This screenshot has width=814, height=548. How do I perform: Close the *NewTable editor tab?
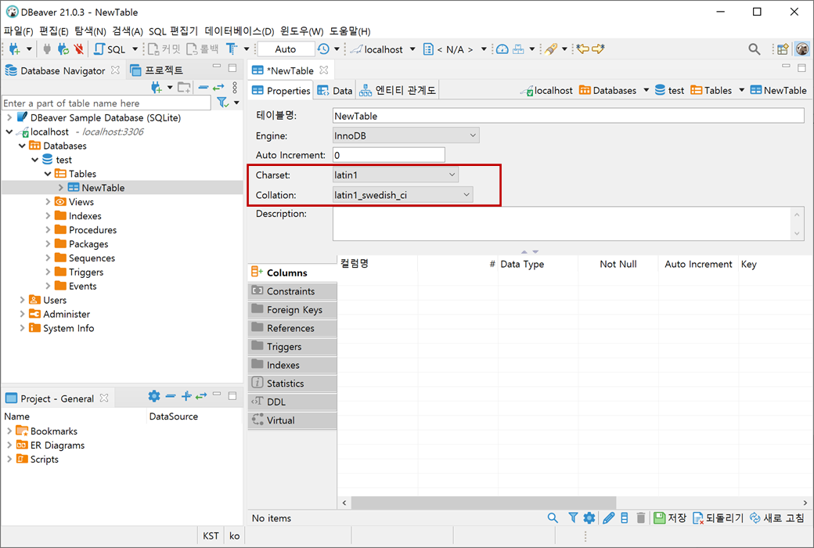324,70
